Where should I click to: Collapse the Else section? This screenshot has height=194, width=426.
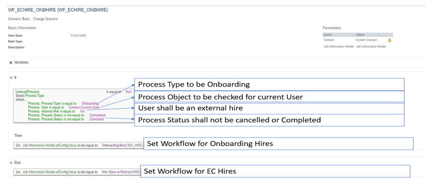(x=11, y=163)
